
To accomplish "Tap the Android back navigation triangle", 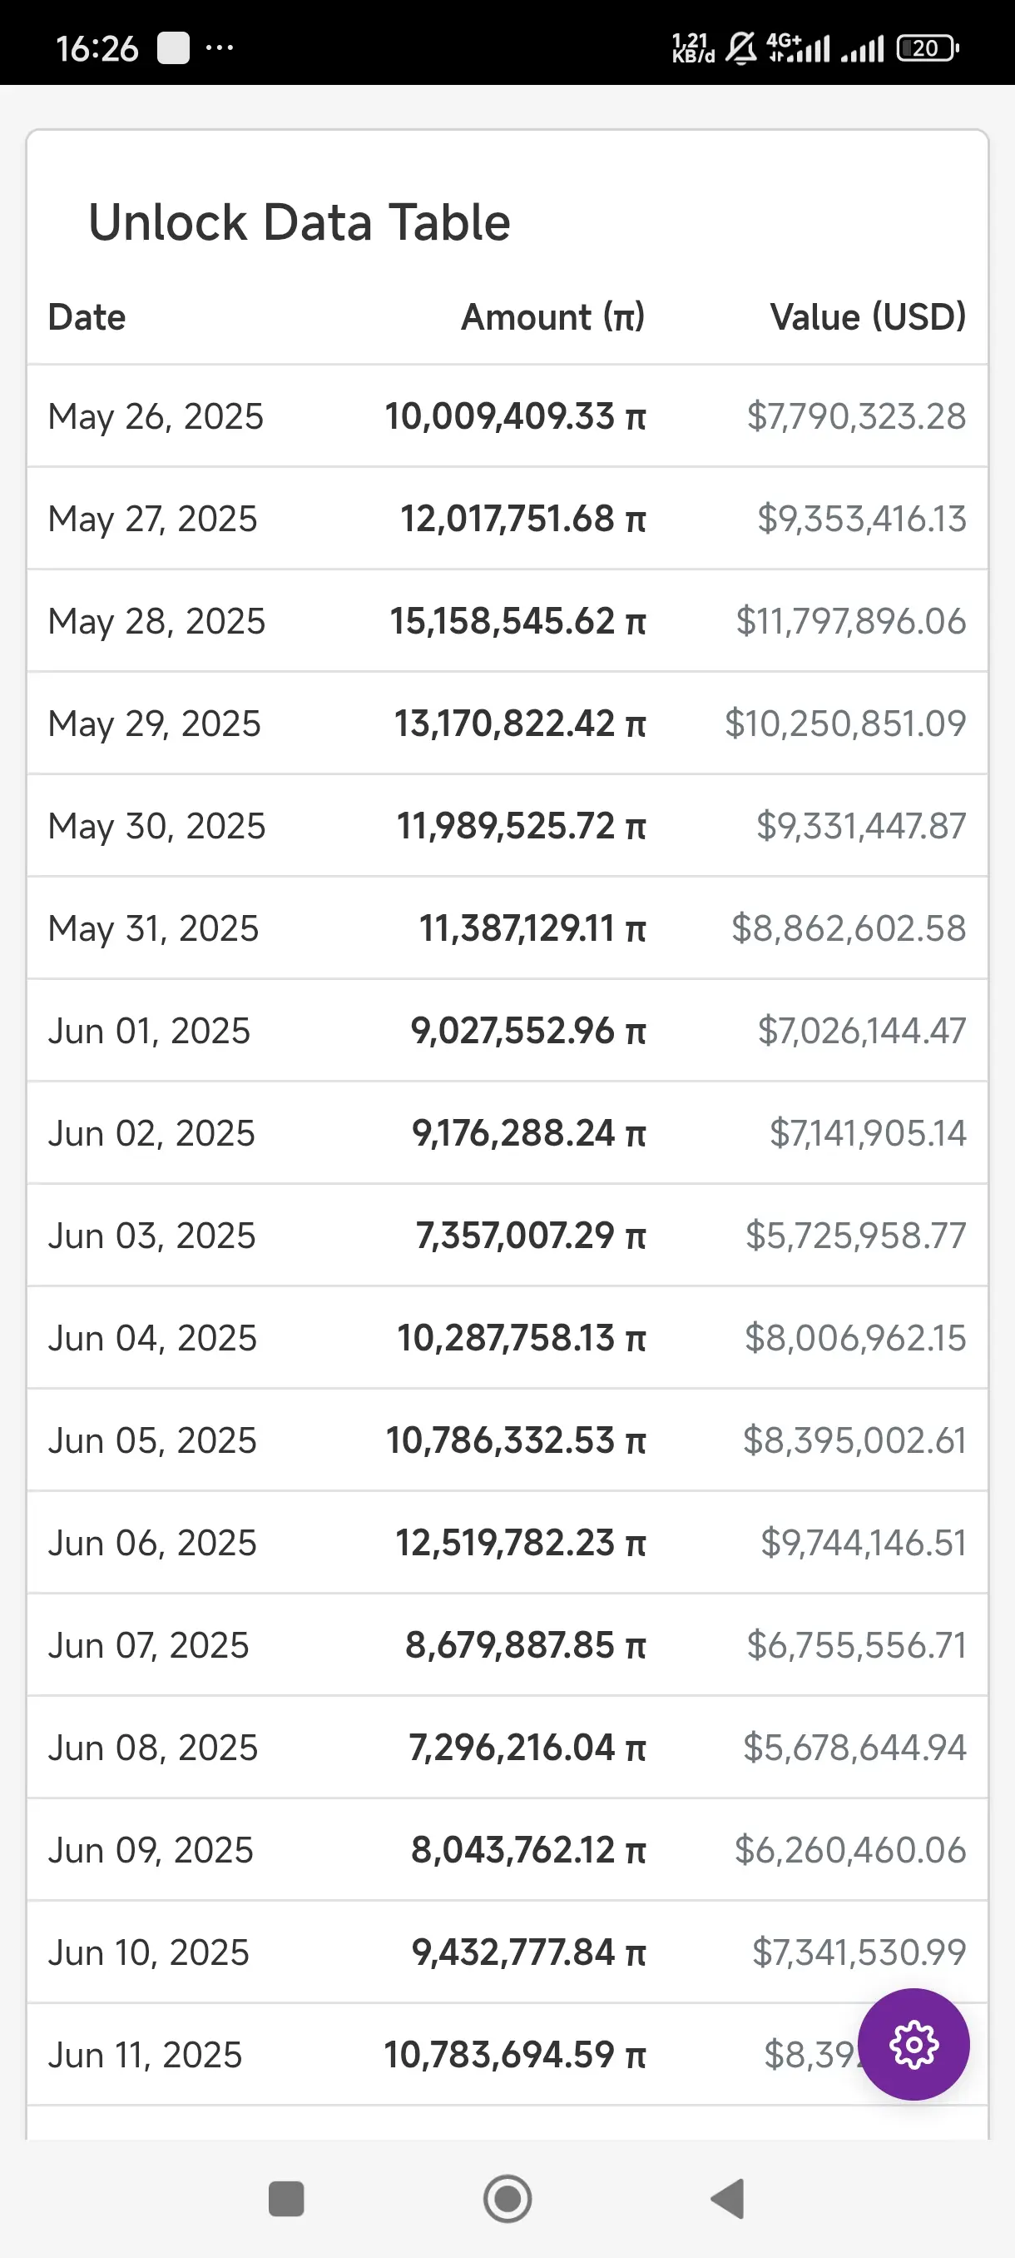I will [729, 2198].
